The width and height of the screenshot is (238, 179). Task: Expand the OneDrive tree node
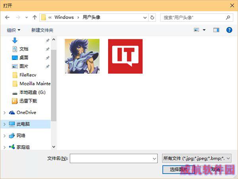4,112
